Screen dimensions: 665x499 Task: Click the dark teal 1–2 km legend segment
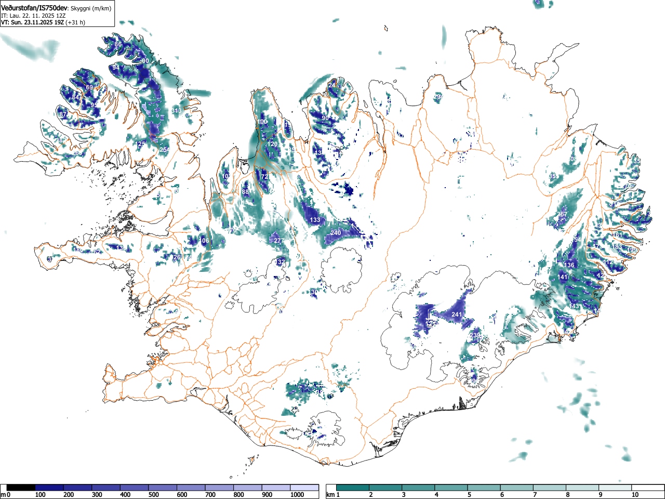pos(353,488)
